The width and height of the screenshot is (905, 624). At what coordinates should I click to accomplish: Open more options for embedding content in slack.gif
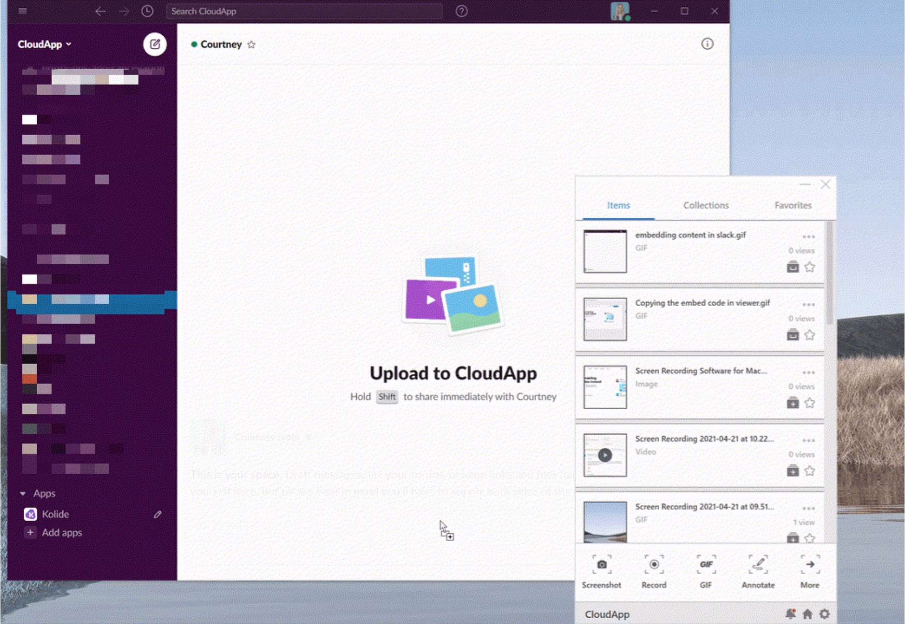[808, 237]
